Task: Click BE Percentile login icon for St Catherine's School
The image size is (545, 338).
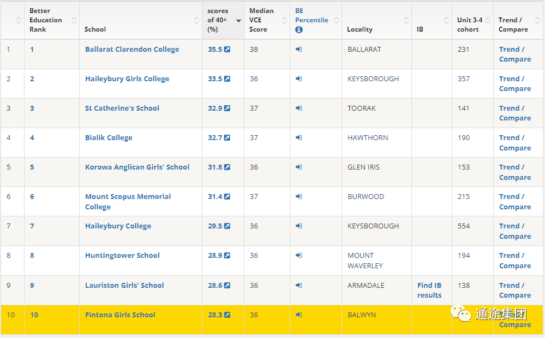Action: 298,108
